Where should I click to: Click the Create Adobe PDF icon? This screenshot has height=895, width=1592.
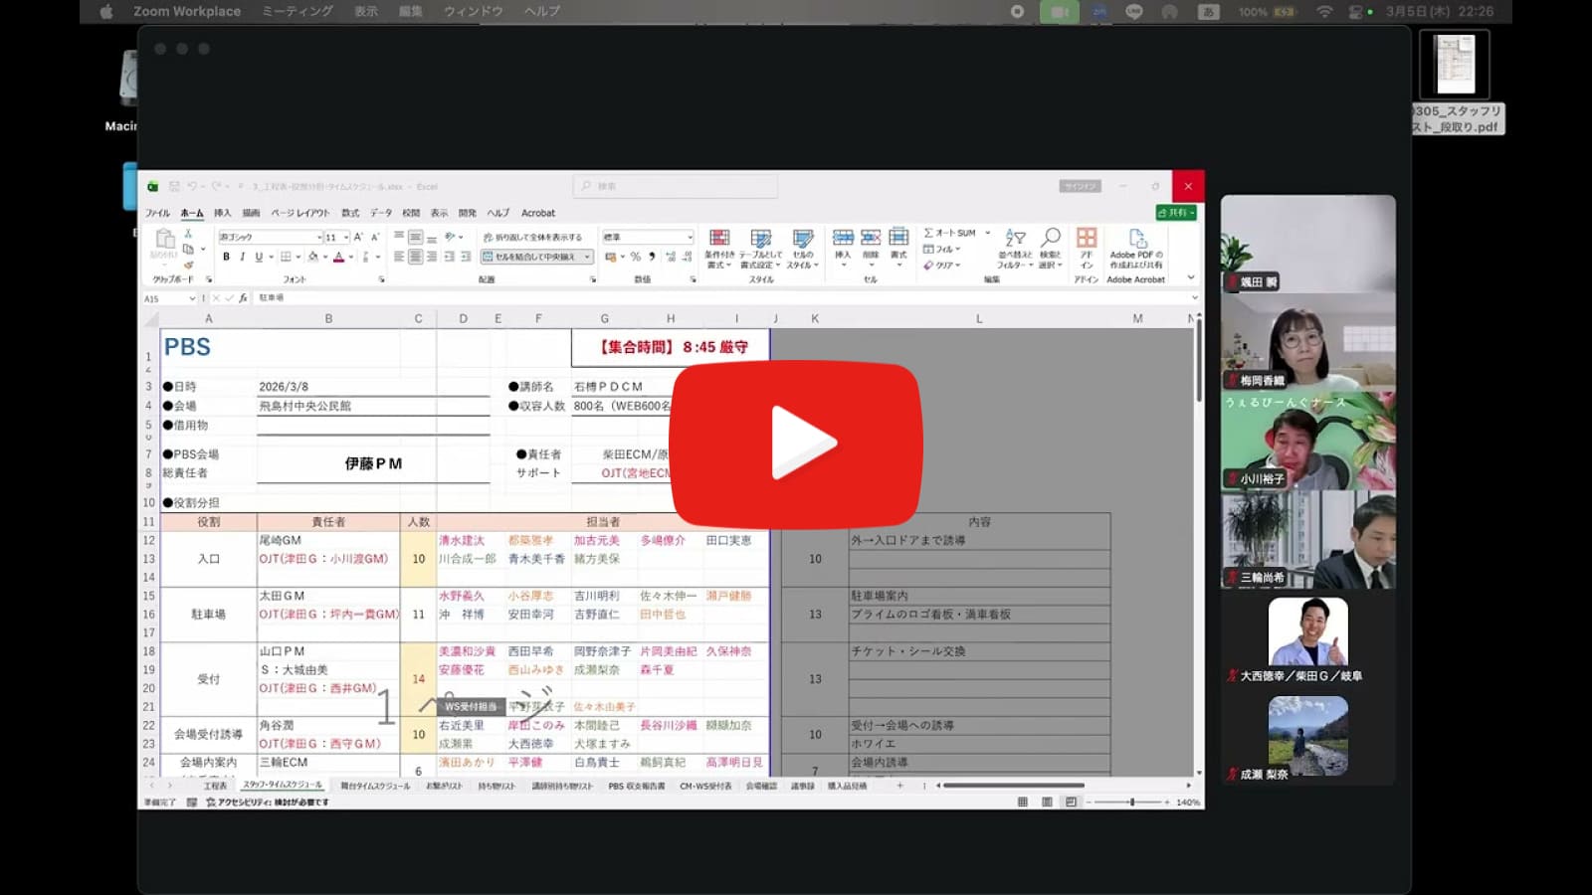(x=1137, y=239)
